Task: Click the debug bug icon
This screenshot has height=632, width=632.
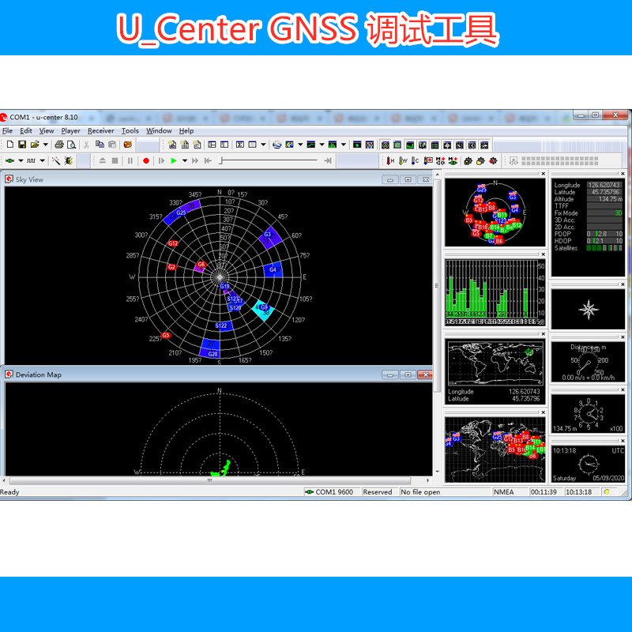Action: click(69, 161)
